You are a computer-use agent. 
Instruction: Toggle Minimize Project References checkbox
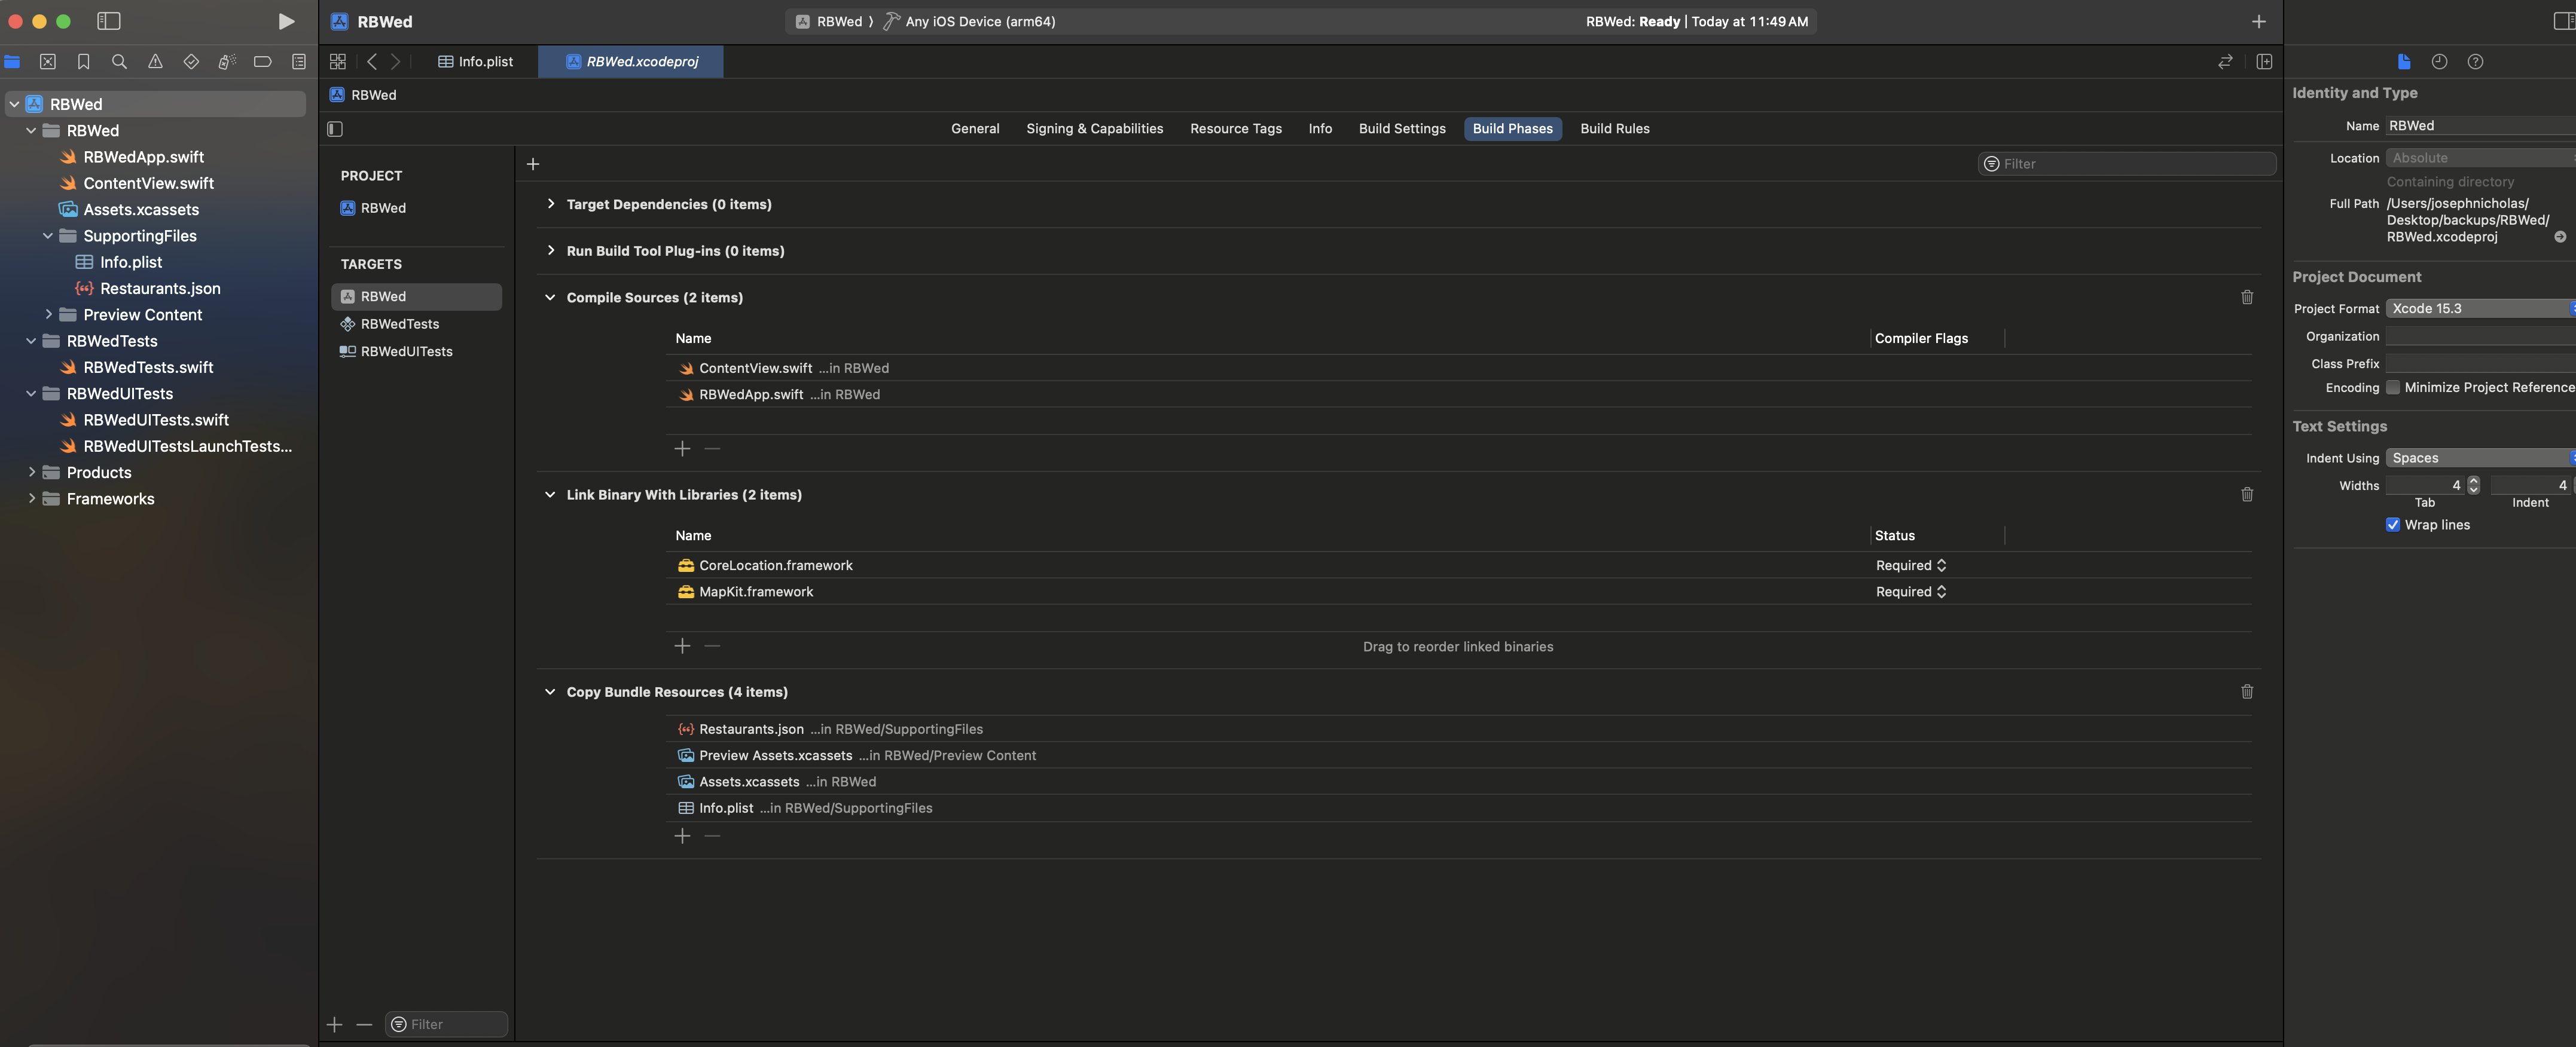pyautogui.click(x=2393, y=388)
